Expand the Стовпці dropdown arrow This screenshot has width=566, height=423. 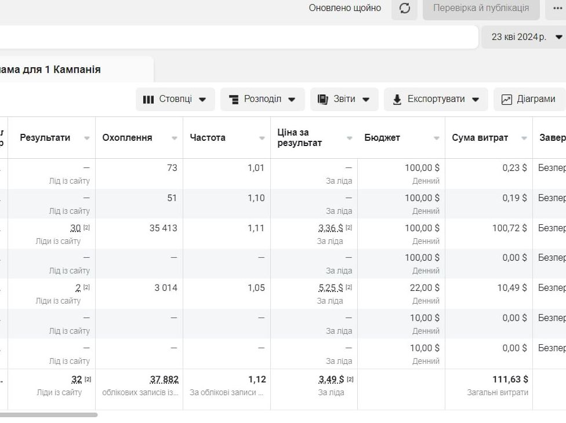pyautogui.click(x=202, y=99)
